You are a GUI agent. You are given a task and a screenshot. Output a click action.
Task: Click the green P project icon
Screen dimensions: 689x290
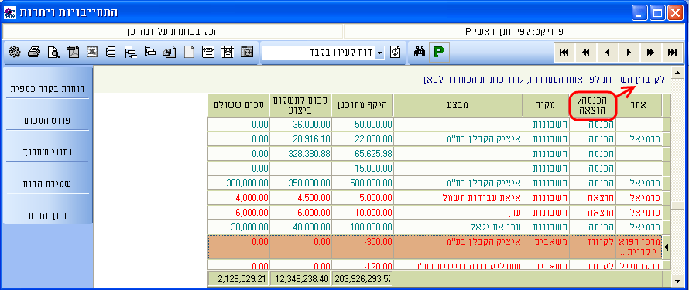click(437, 52)
